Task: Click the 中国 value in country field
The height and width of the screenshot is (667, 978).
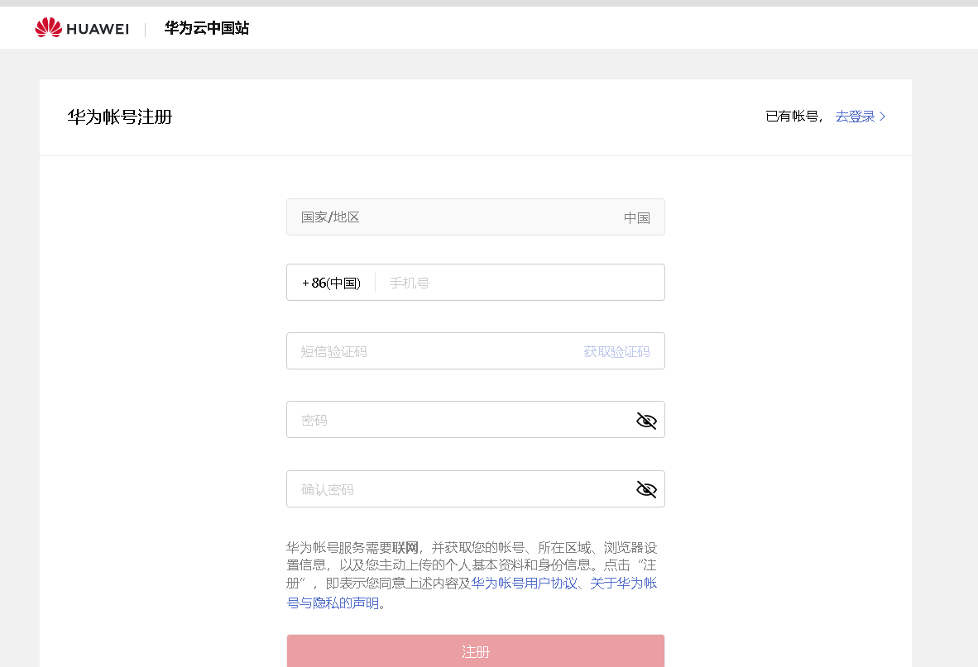Action: coord(637,217)
